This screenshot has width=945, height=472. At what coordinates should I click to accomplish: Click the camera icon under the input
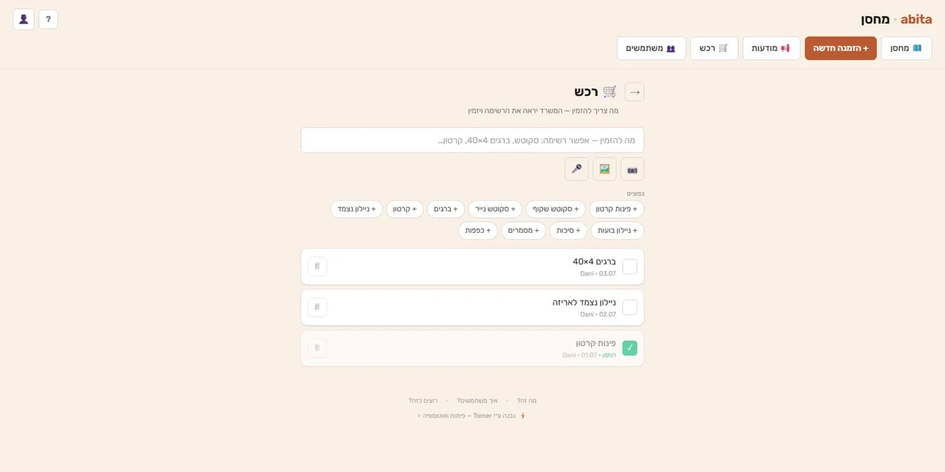pos(632,169)
